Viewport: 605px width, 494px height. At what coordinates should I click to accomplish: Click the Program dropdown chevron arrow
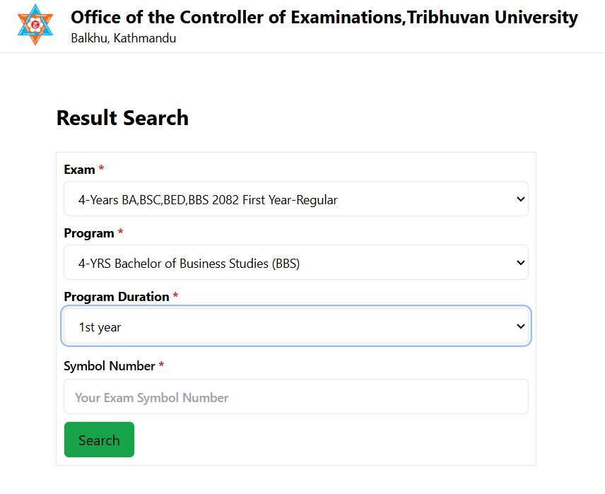click(519, 262)
